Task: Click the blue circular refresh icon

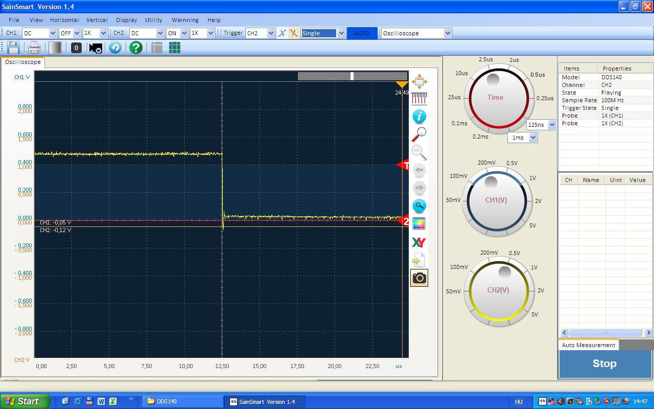Action: pos(115,48)
